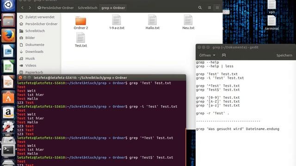Expand the Öffnen dropdown in gedit
The height and width of the screenshot is (166, 296).
207,55
